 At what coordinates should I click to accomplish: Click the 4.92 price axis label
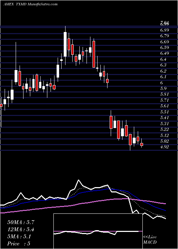click(164, 147)
